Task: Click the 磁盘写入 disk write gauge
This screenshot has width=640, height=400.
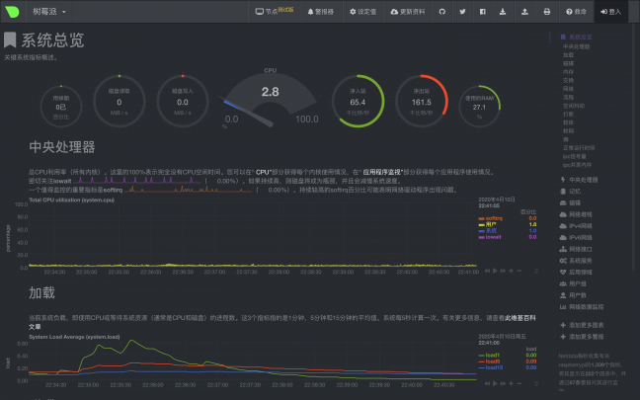Action: [x=183, y=101]
